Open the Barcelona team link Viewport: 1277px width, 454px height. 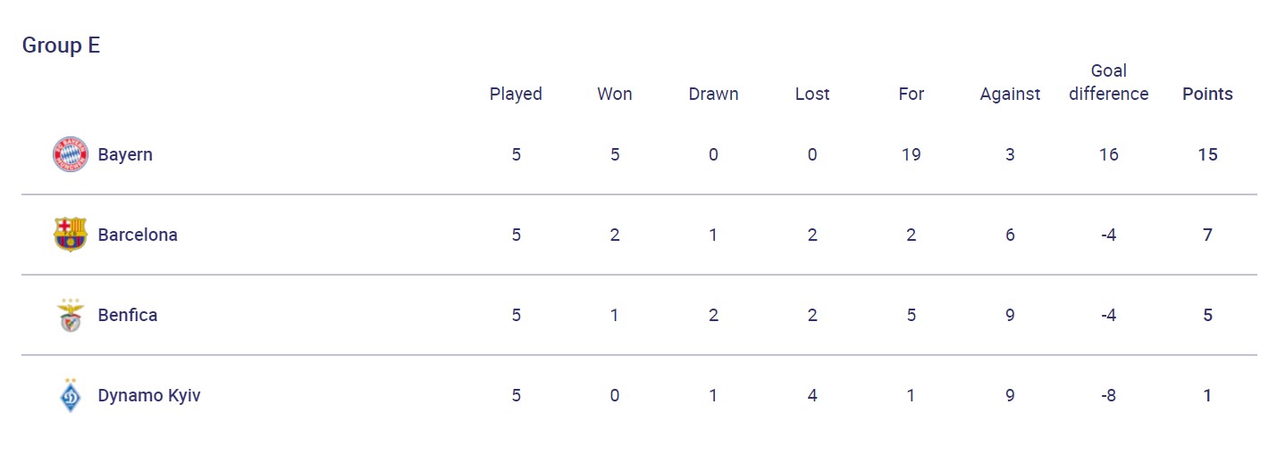pyautogui.click(x=138, y=235)
